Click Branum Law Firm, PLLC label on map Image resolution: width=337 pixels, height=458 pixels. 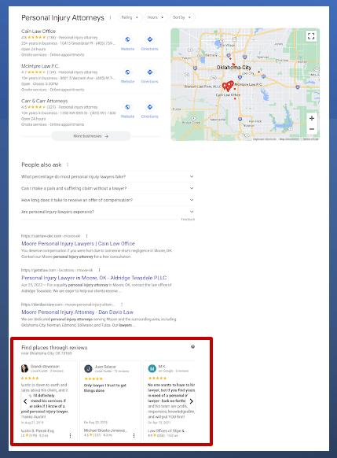203,87
